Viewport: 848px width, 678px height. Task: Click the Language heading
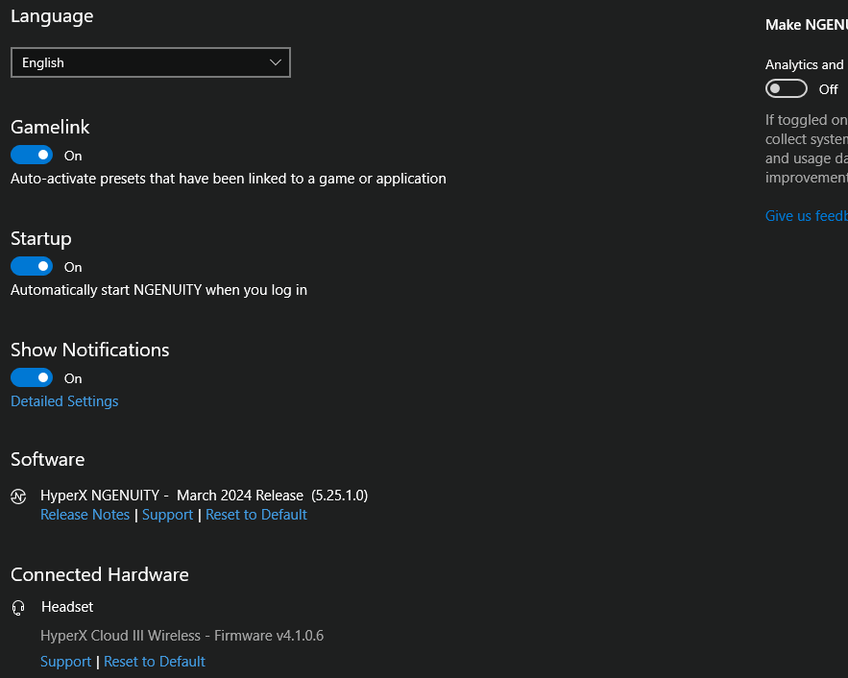pyautogui.click(x=52, y=16)
